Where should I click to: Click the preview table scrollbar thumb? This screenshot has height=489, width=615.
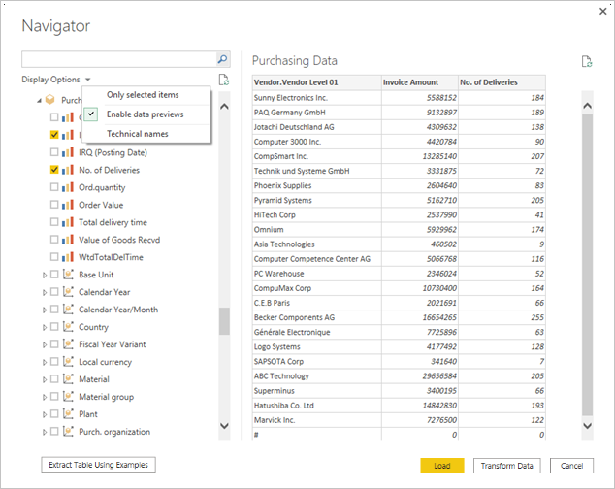click(587, 265)
